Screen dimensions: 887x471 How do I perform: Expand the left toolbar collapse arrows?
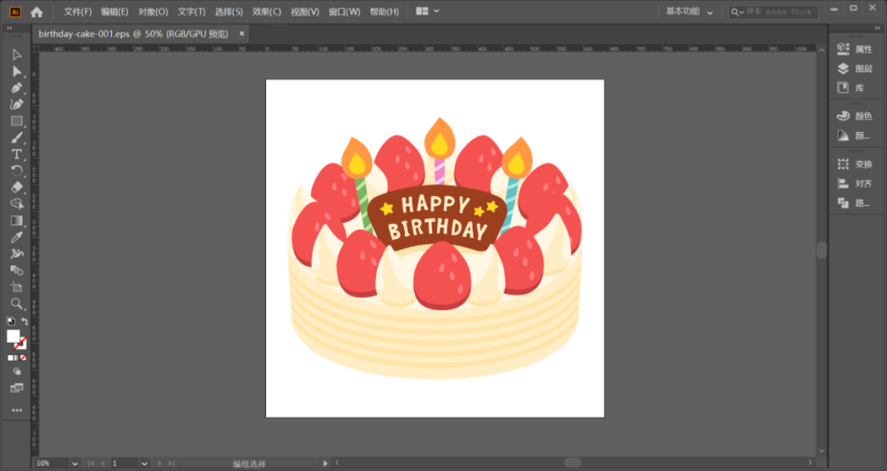pyautogui.click(x=10, y=28)
